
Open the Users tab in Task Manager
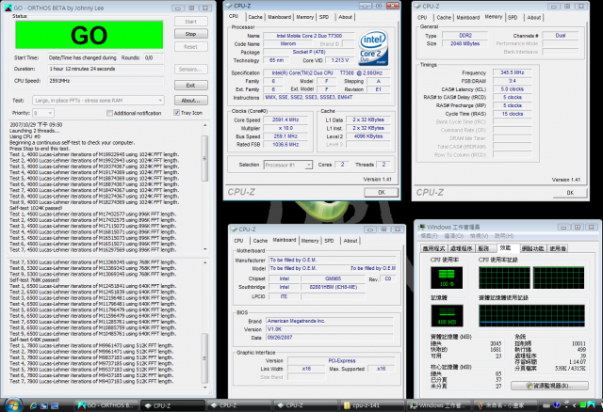[558, 248]
